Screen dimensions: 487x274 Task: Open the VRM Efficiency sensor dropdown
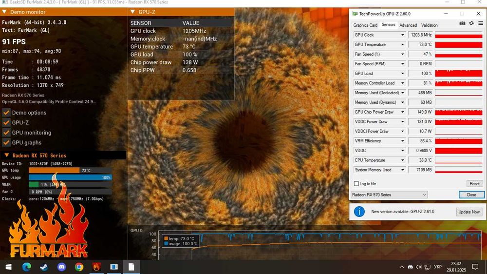[403, 141]
